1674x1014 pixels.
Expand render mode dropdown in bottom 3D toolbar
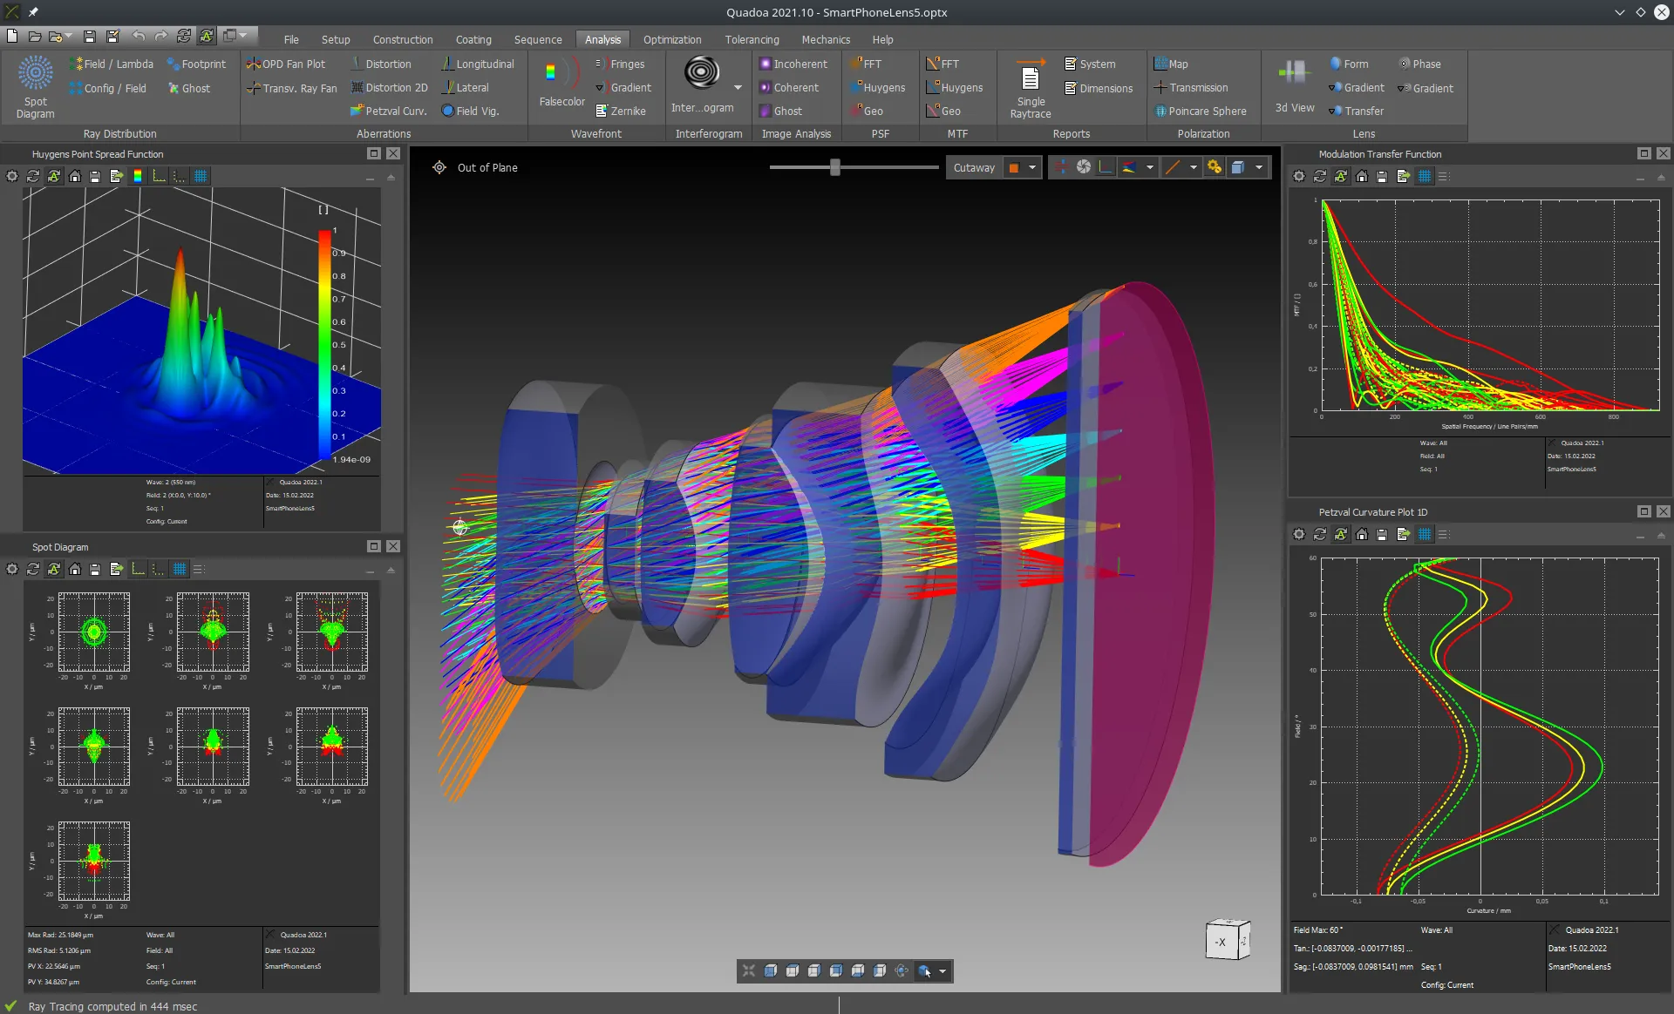(942, 971)
